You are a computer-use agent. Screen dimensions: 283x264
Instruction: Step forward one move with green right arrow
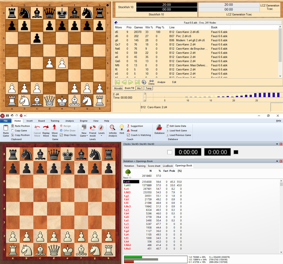click(130, 82)
